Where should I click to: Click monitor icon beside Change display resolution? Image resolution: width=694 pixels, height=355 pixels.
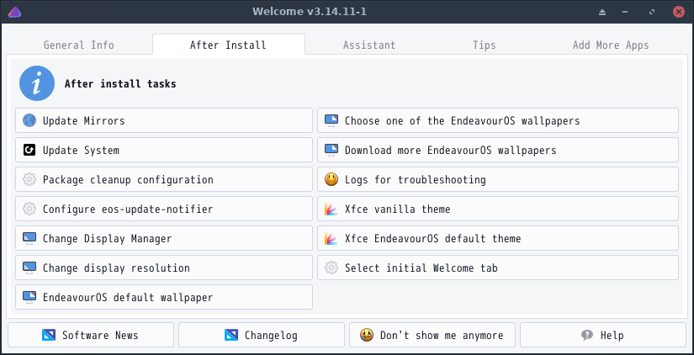coord(29,268)
